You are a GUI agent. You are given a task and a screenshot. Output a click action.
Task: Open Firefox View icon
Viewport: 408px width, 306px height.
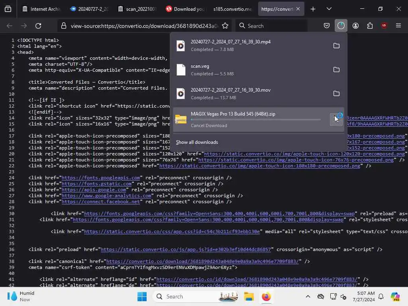pyautogui.click(x=8, y=9)
